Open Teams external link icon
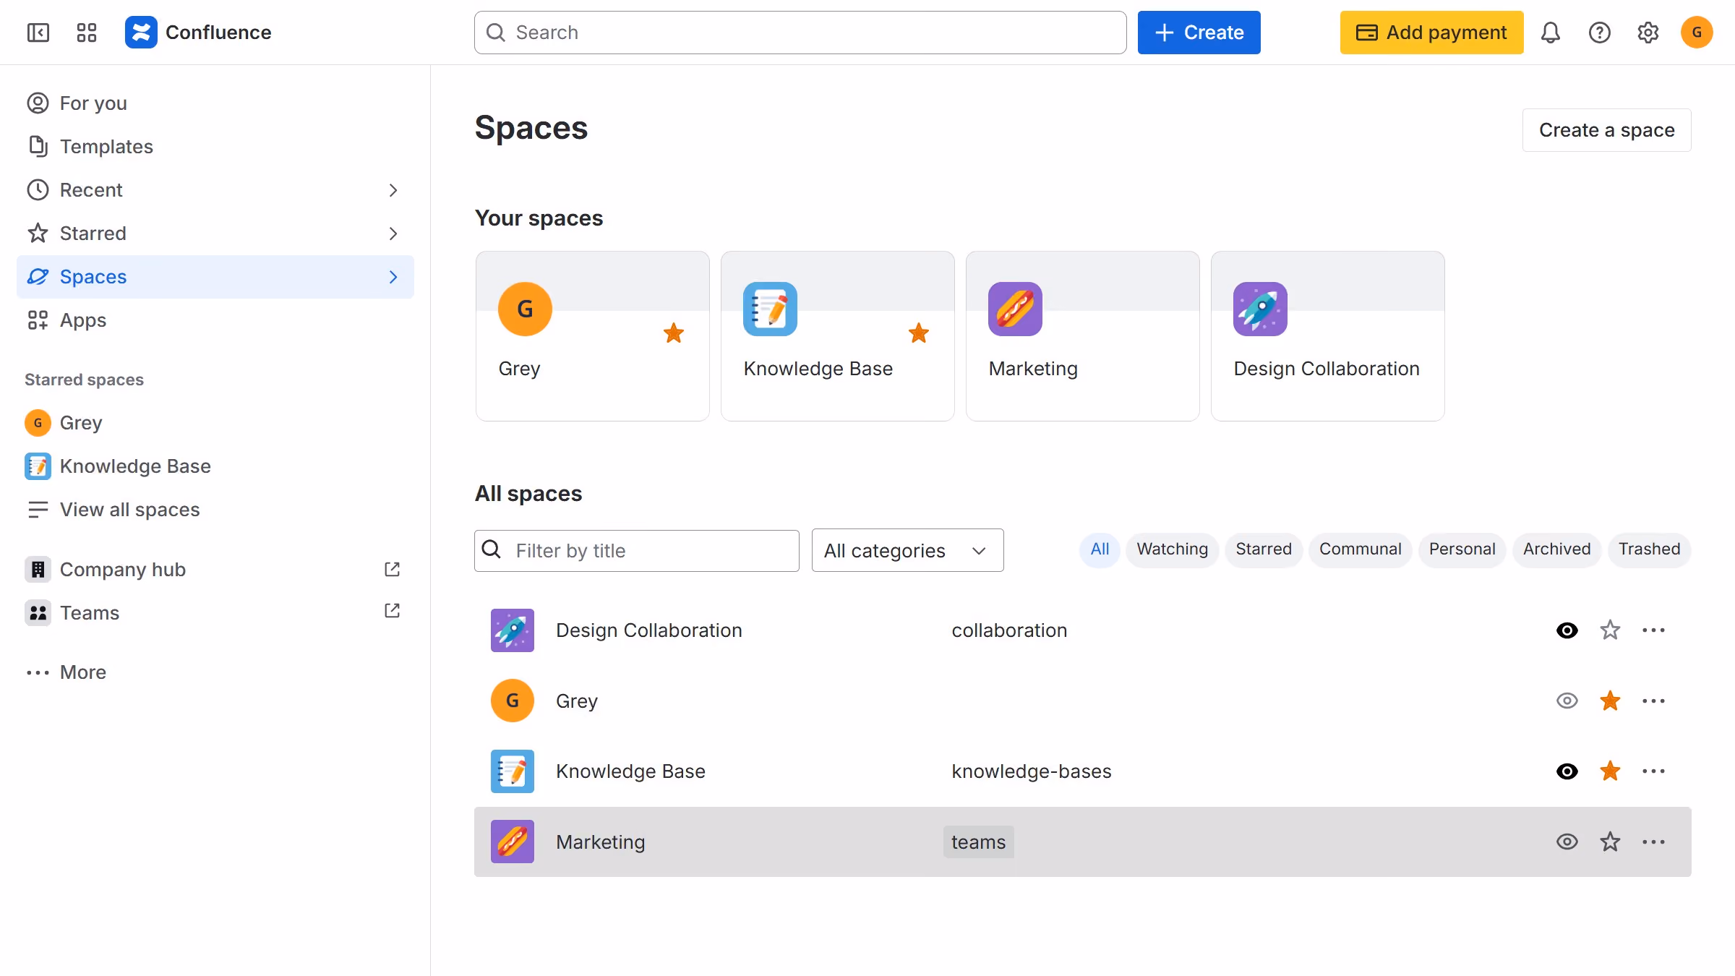1735x976 pixels. (x=392, y=611)
